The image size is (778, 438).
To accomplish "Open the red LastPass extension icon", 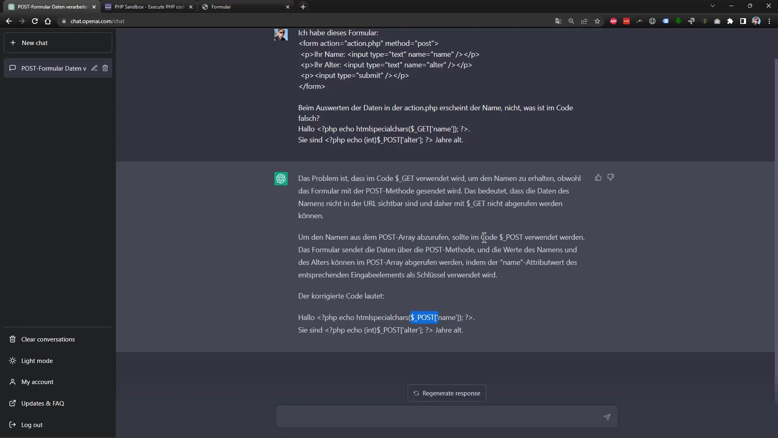I will click(626, 21).
